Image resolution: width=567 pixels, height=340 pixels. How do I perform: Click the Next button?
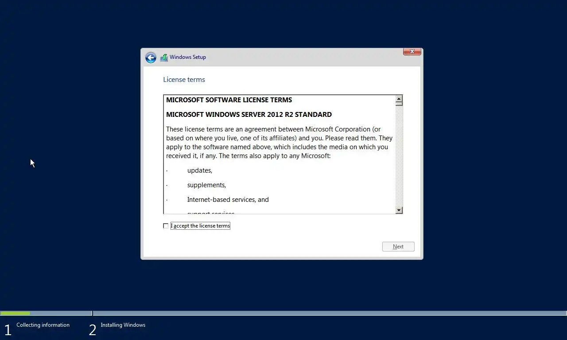pyautogui.click(x=398, y=247)
